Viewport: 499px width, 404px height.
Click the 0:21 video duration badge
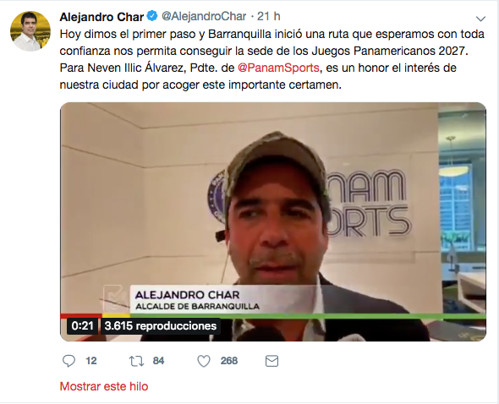coord(82,326)
